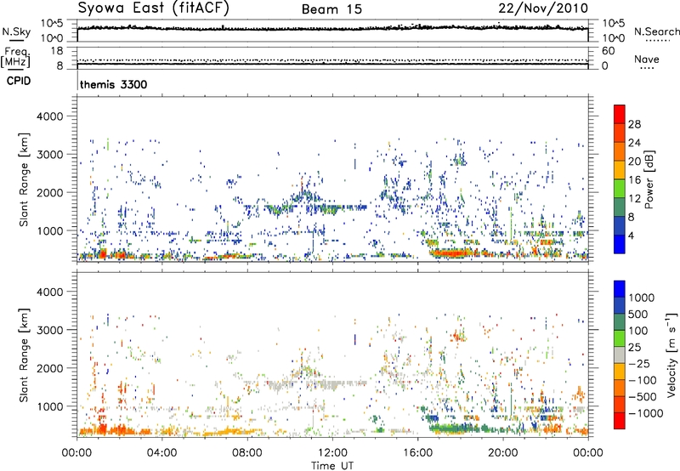The width and height of the screenshot is (680, 471).
Task: Click the date '22/Nov/2010'
Action: [x=543, y=9]
